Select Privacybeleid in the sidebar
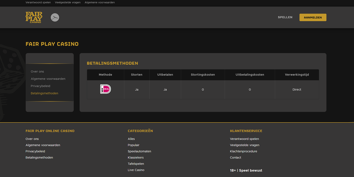 tap(40, 86)
